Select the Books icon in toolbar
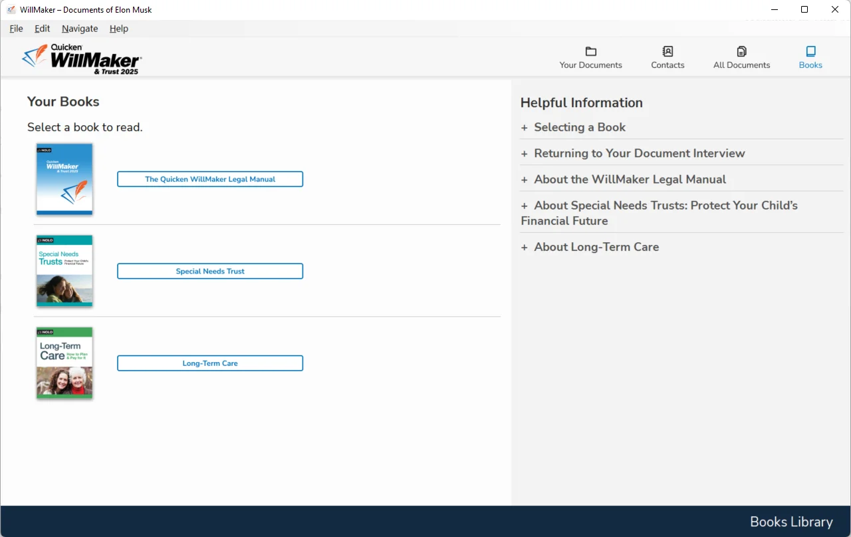851x537 pixels. pos(810,52)
